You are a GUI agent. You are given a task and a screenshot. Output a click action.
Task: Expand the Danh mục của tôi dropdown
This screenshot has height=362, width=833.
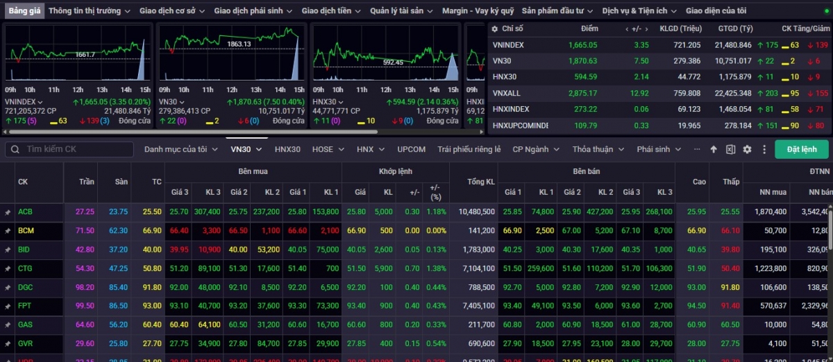coord(180,149)
